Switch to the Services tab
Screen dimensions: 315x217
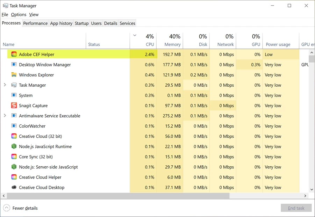pos(127,23)
